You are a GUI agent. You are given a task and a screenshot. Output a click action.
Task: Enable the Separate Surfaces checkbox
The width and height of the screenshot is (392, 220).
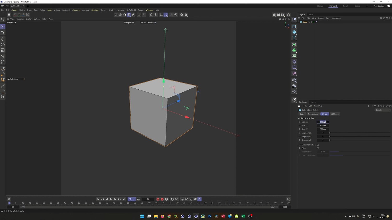coord(318,145)
